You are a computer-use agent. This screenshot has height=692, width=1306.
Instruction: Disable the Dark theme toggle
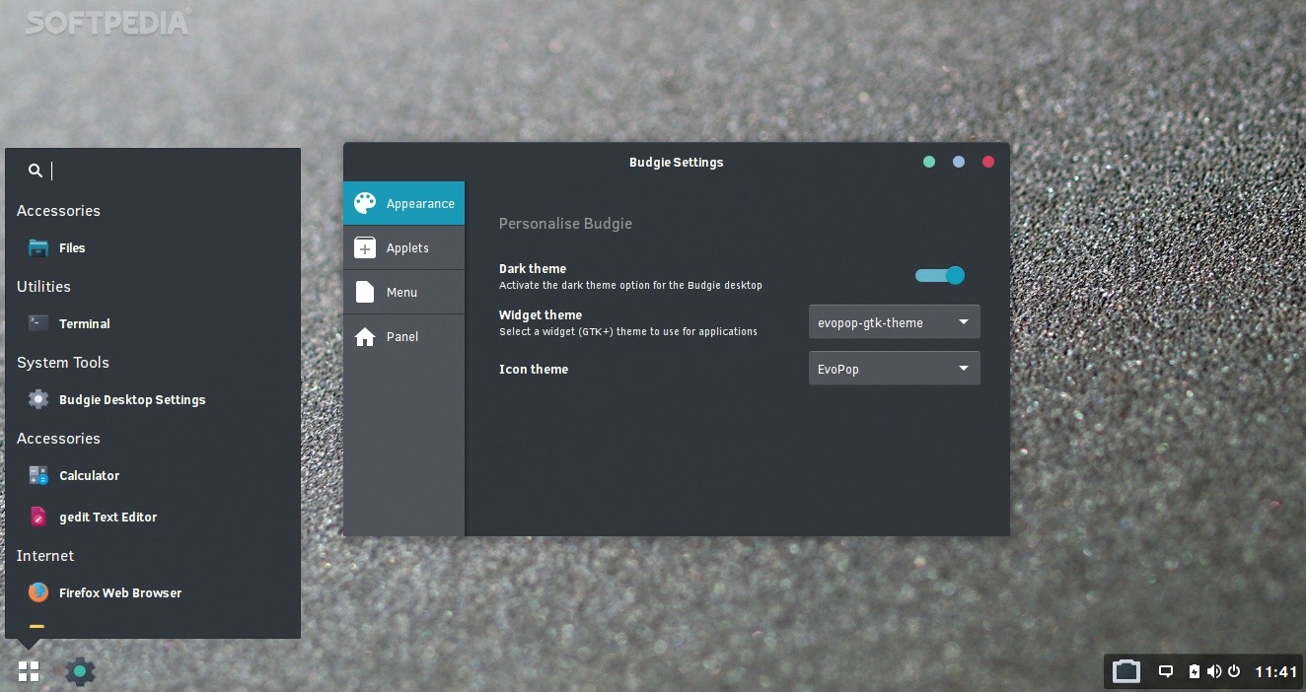point(939,275)
